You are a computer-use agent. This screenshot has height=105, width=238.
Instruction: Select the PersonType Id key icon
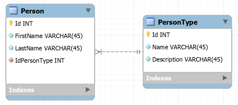tap(148, 34)
